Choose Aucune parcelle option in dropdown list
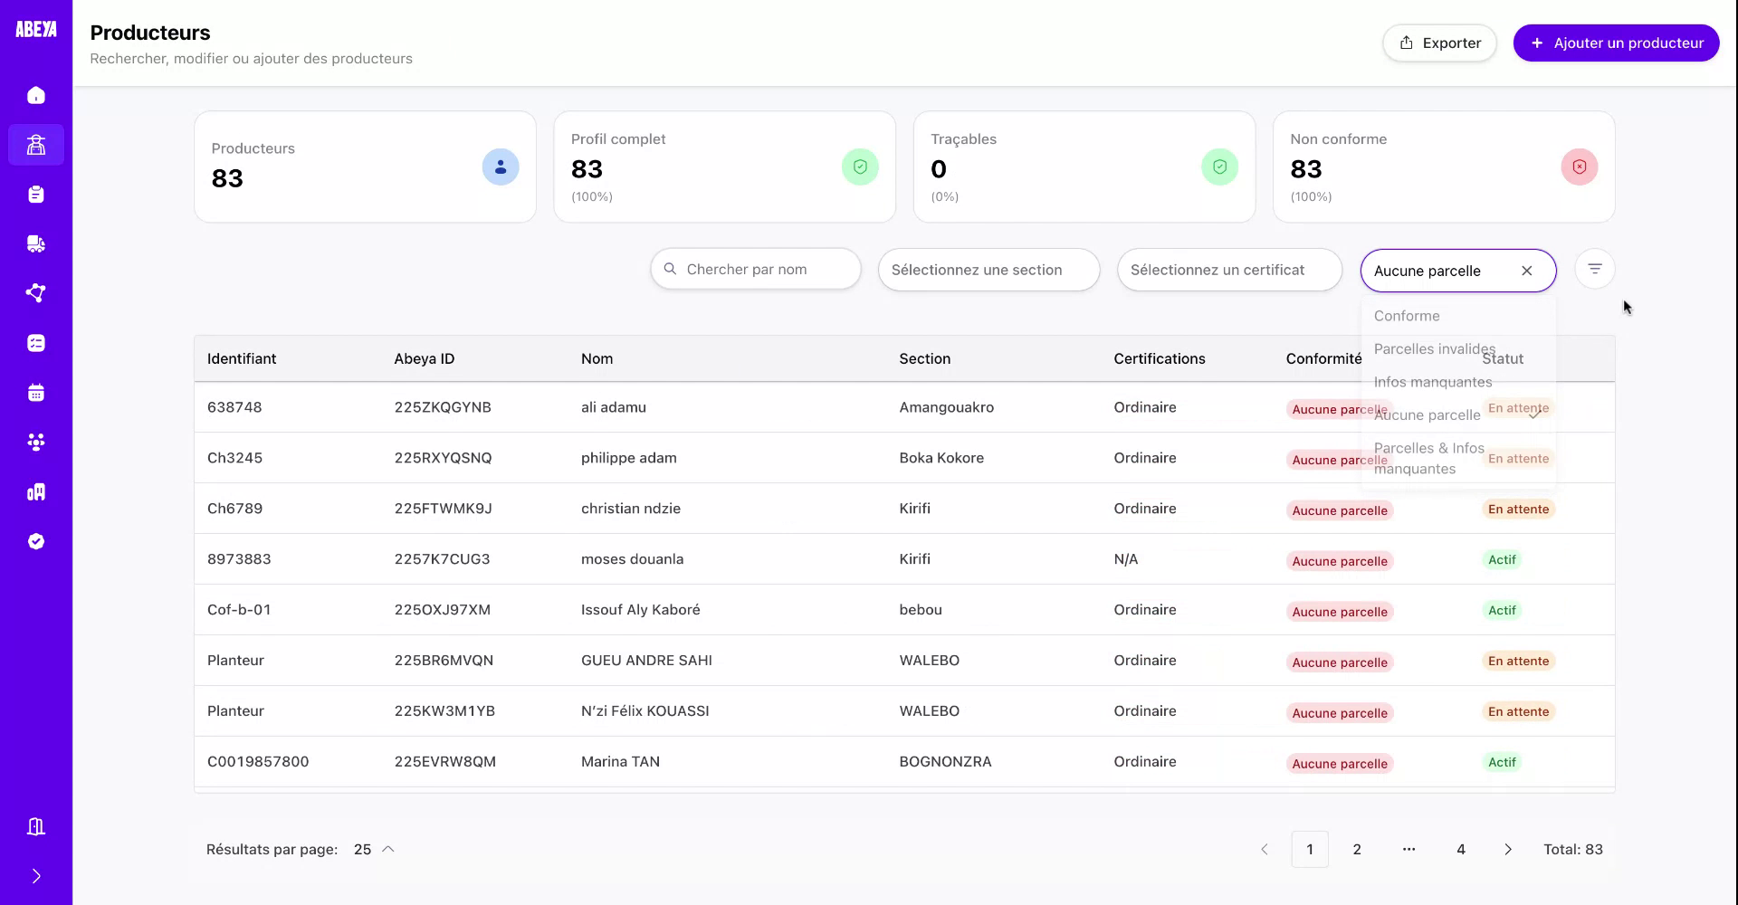Viewport: 1738px width, 905px height. [1458, 415]
